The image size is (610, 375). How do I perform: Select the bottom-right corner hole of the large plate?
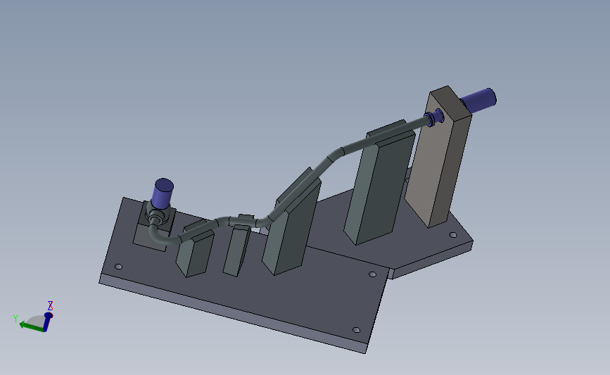tap(356, 330)
